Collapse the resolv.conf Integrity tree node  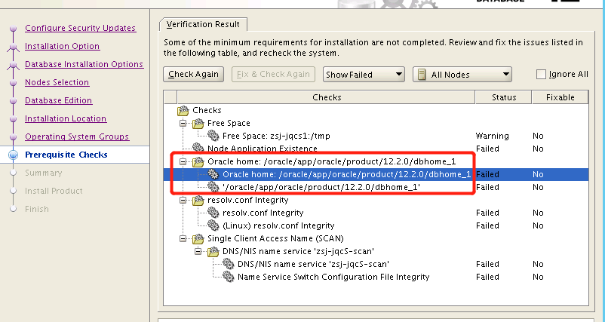(x=182, y=201)
